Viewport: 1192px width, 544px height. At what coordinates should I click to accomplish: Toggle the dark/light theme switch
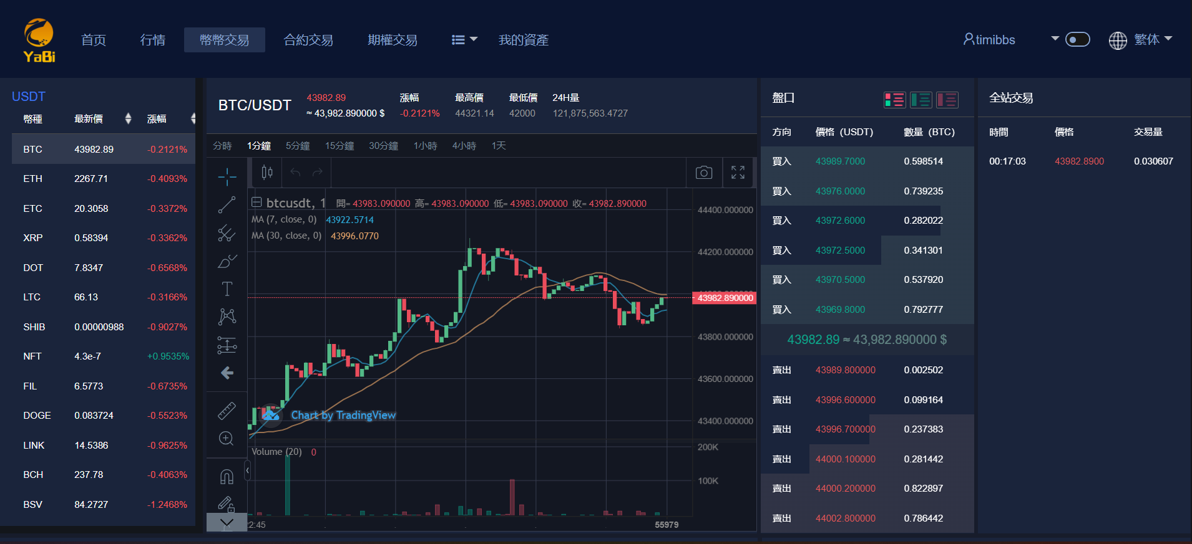pos(1077,40)
